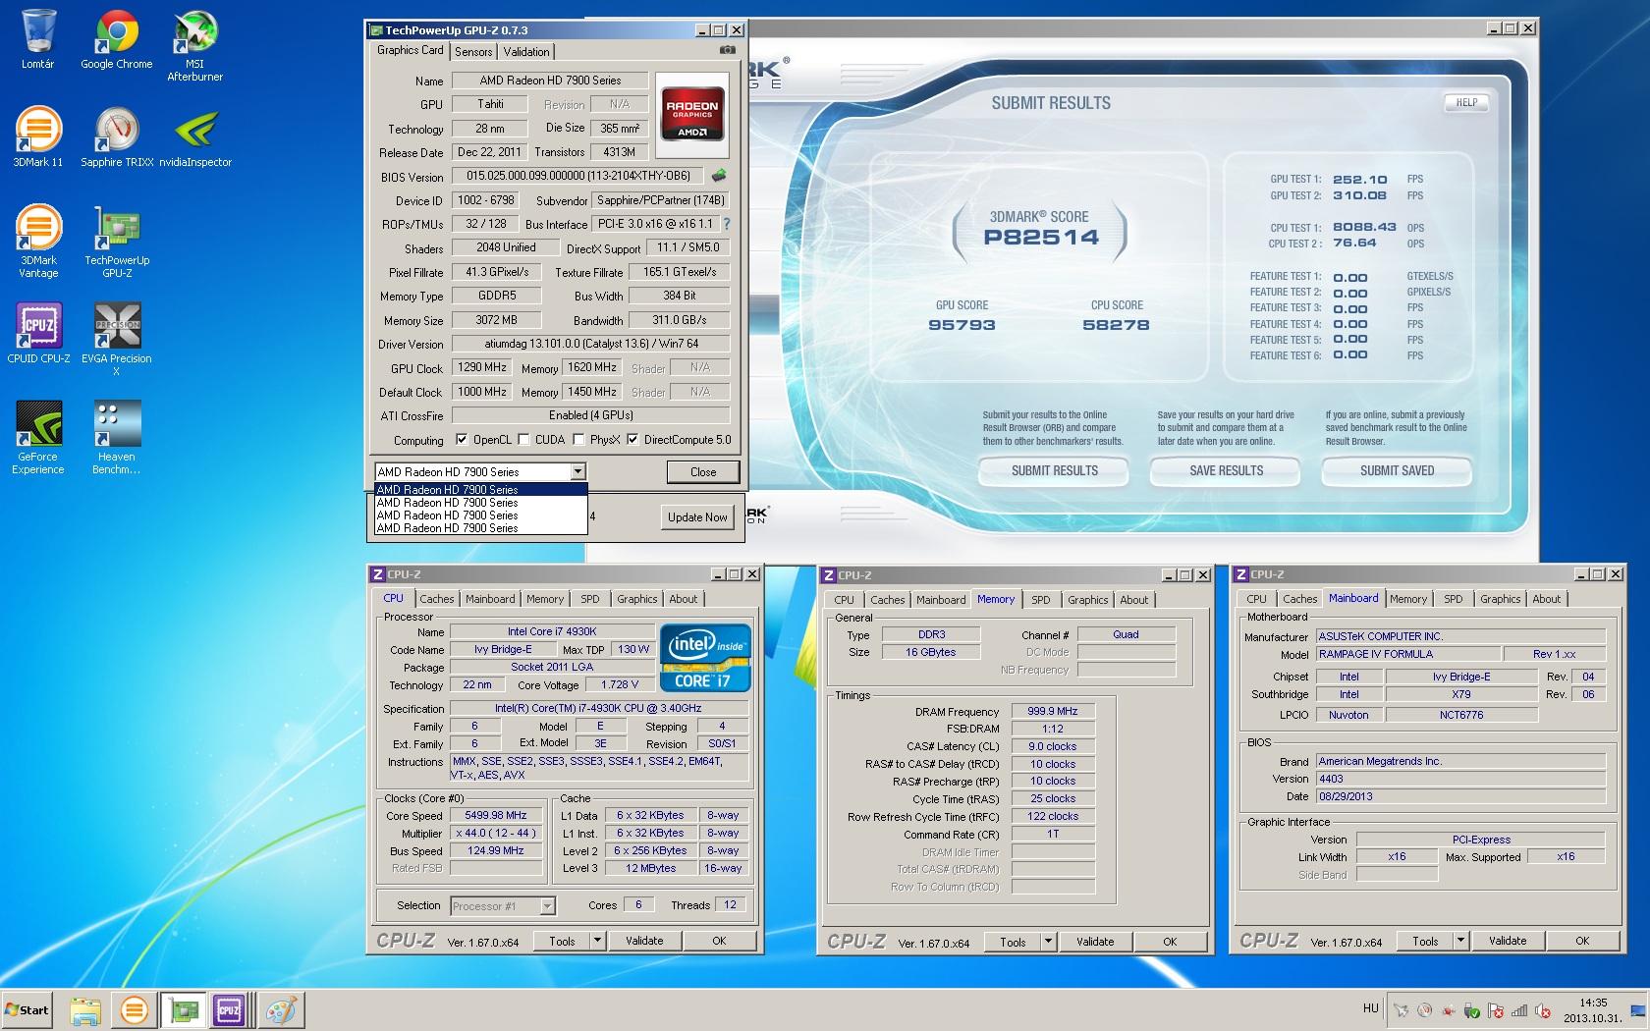Switch to the Sensors tab in GPU-Z
The width and height of the screenshot is (1650, 1031).
(473, 52)
